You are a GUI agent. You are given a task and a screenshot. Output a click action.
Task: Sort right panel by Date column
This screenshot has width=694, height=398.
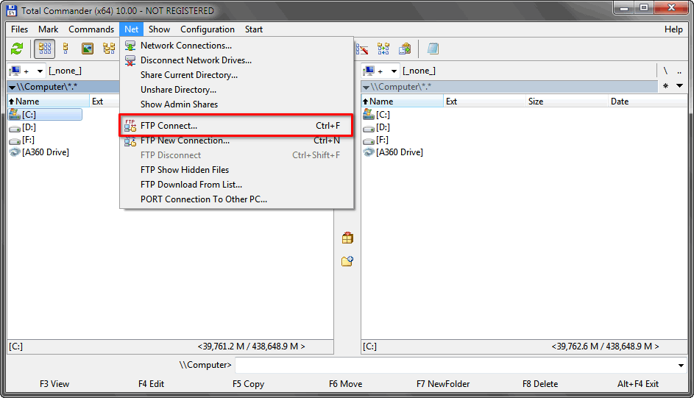[648, 102]
